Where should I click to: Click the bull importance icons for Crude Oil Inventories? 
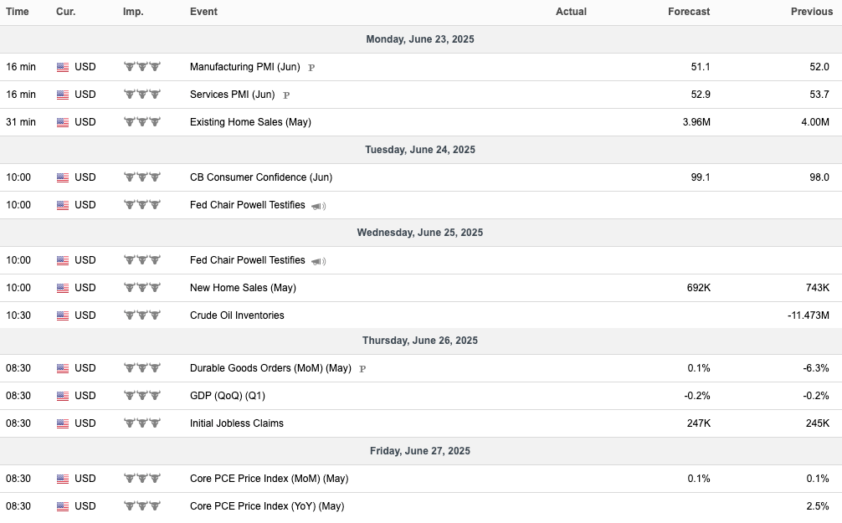click(x=142, y=315)
